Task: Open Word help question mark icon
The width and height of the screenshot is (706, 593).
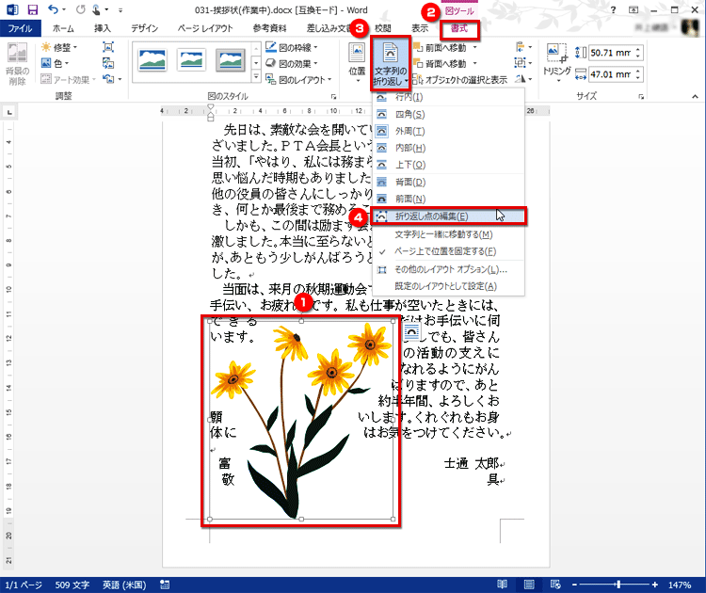Action: [x=613, y=10]
